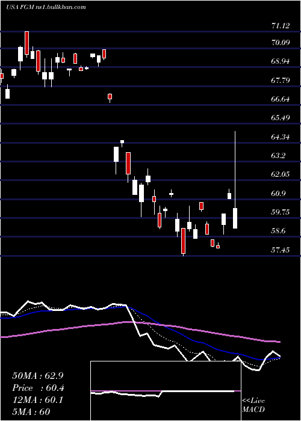This screenshot has width=301, height=421.
Task: Click the 68.94 price level label
Action: pos(281,61)
